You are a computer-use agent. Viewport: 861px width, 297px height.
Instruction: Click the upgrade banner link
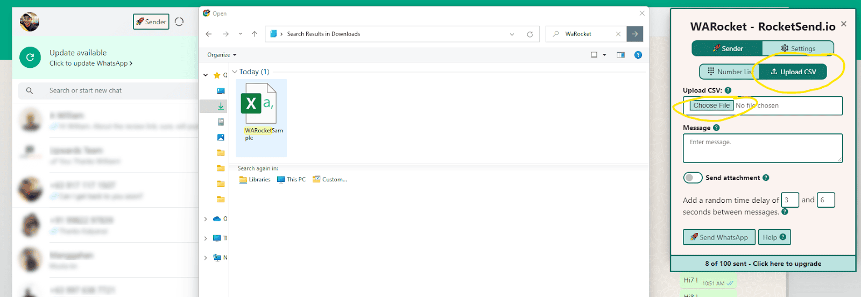tap(763, 264)
